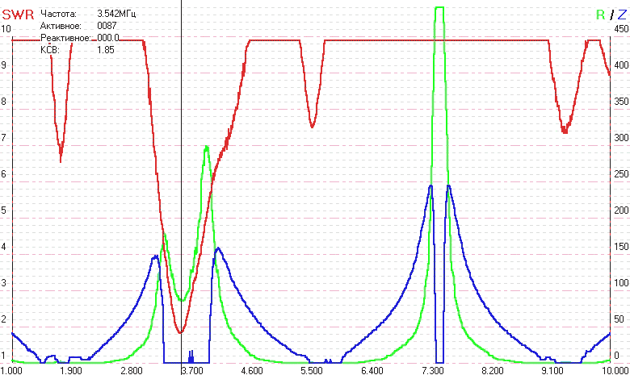
Task: Click the 7.300 frequency axis tick
Action: (x=433, y=370)
